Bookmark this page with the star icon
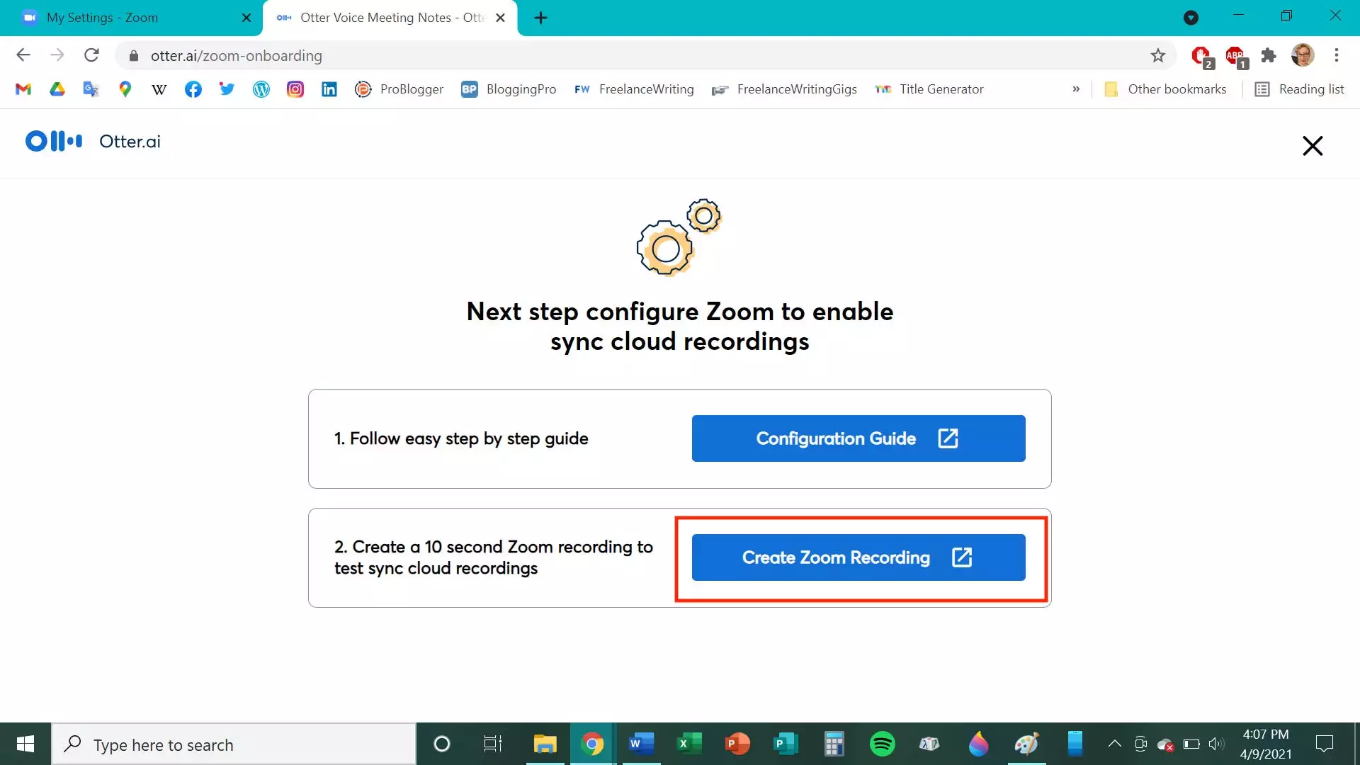The width and height of the screenshot is (1360, 765). tap(1158, 55)
